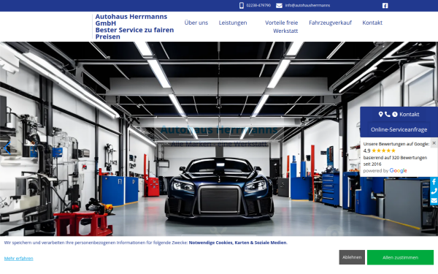Go to previous slide with left arrow

[7, 148]
